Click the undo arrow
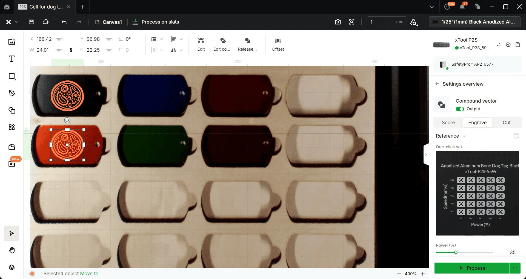Screen dimensions: 526x279 64,22
